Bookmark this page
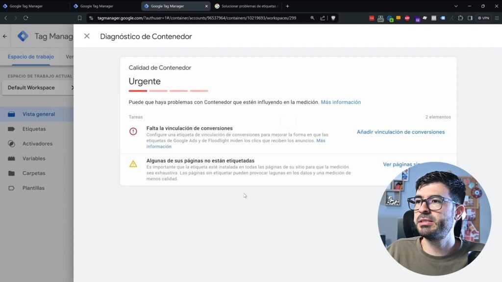 [79, 18]
